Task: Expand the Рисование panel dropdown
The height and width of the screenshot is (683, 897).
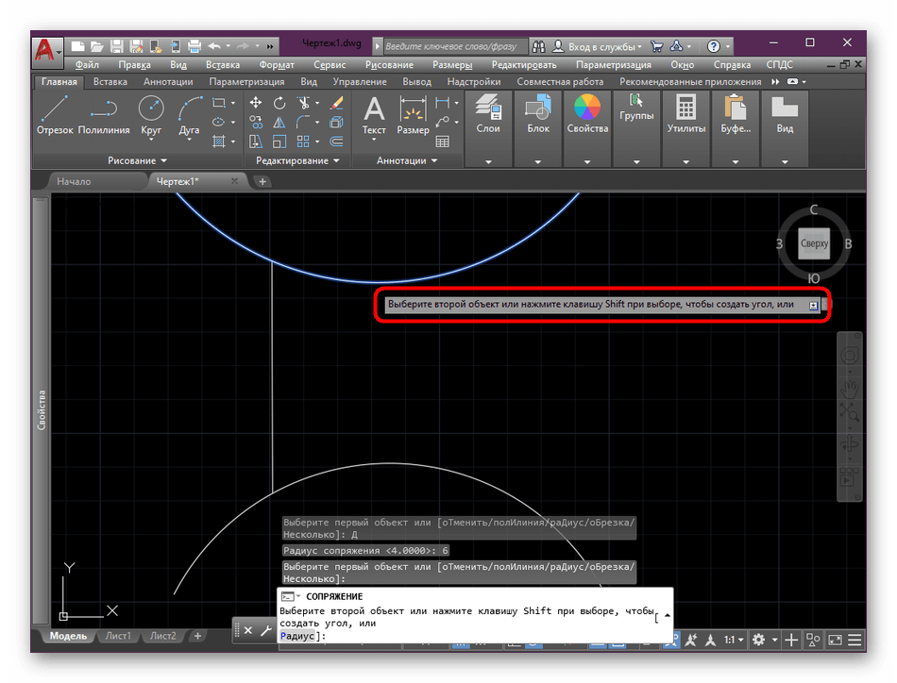Action: [x=137, y=161]
